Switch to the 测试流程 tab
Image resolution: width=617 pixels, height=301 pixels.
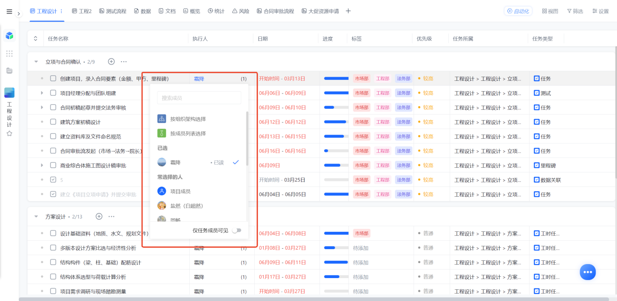[x=113, y=11]
